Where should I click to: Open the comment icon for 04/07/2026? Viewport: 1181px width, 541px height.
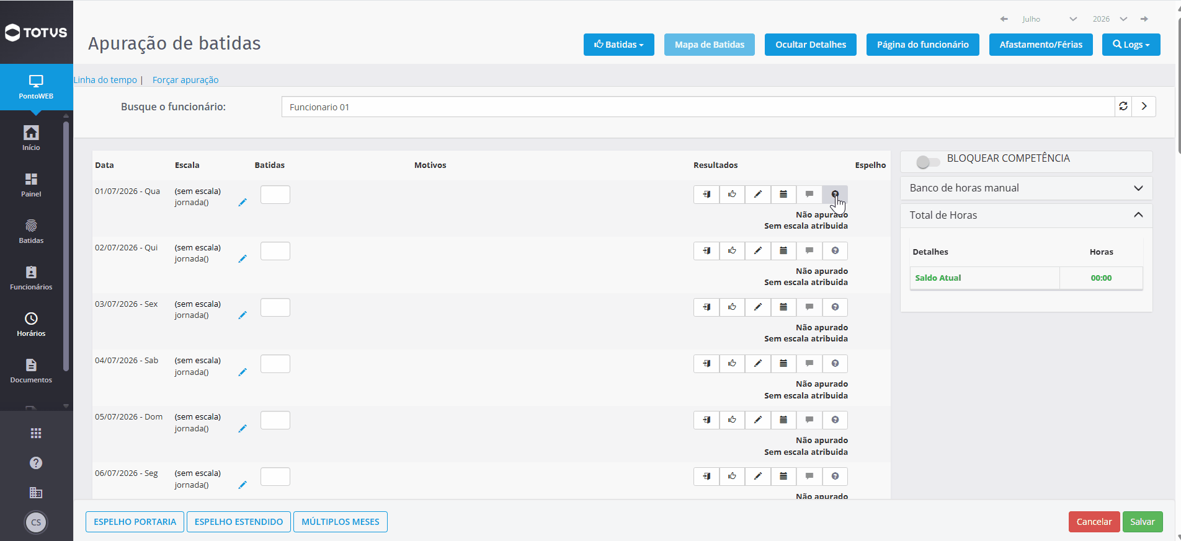click(809, 364)
